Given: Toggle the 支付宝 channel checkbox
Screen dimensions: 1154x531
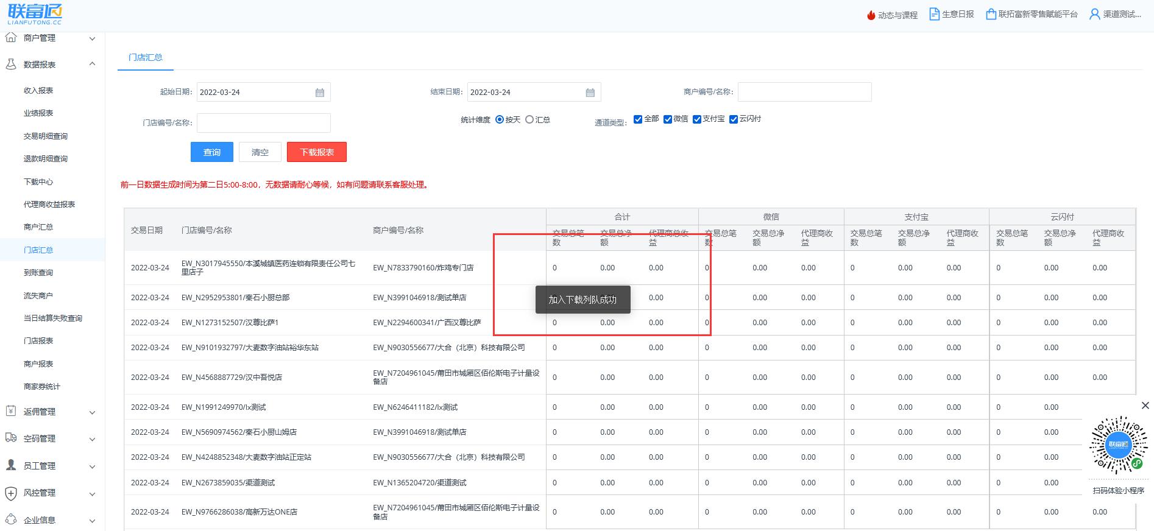Looking at the screenshot, I should [x=697, y=119].
